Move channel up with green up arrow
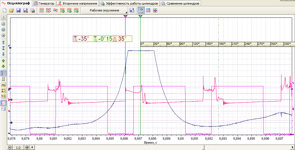 pyautogui.click(x=3, y=61)
